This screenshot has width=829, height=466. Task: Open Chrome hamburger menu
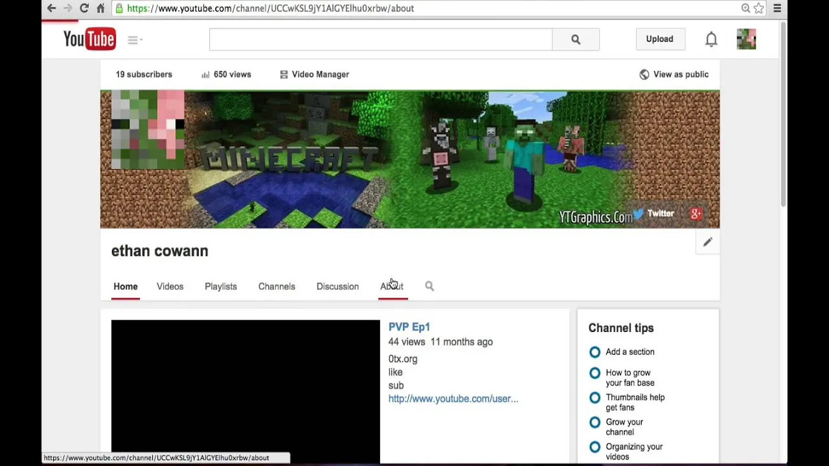coord(777,8)
